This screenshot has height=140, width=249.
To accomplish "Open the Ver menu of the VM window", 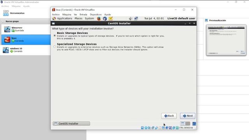I will (x=75, y=14).
